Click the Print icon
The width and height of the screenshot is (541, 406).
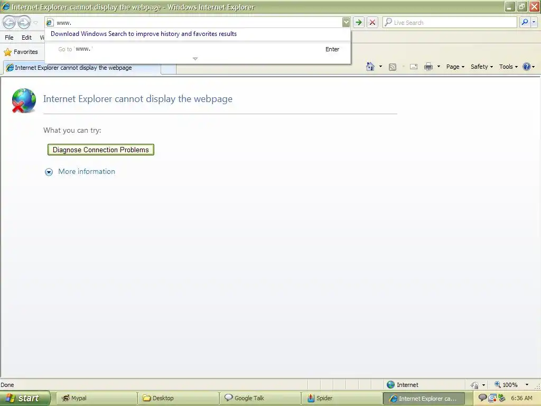point(428,67)
